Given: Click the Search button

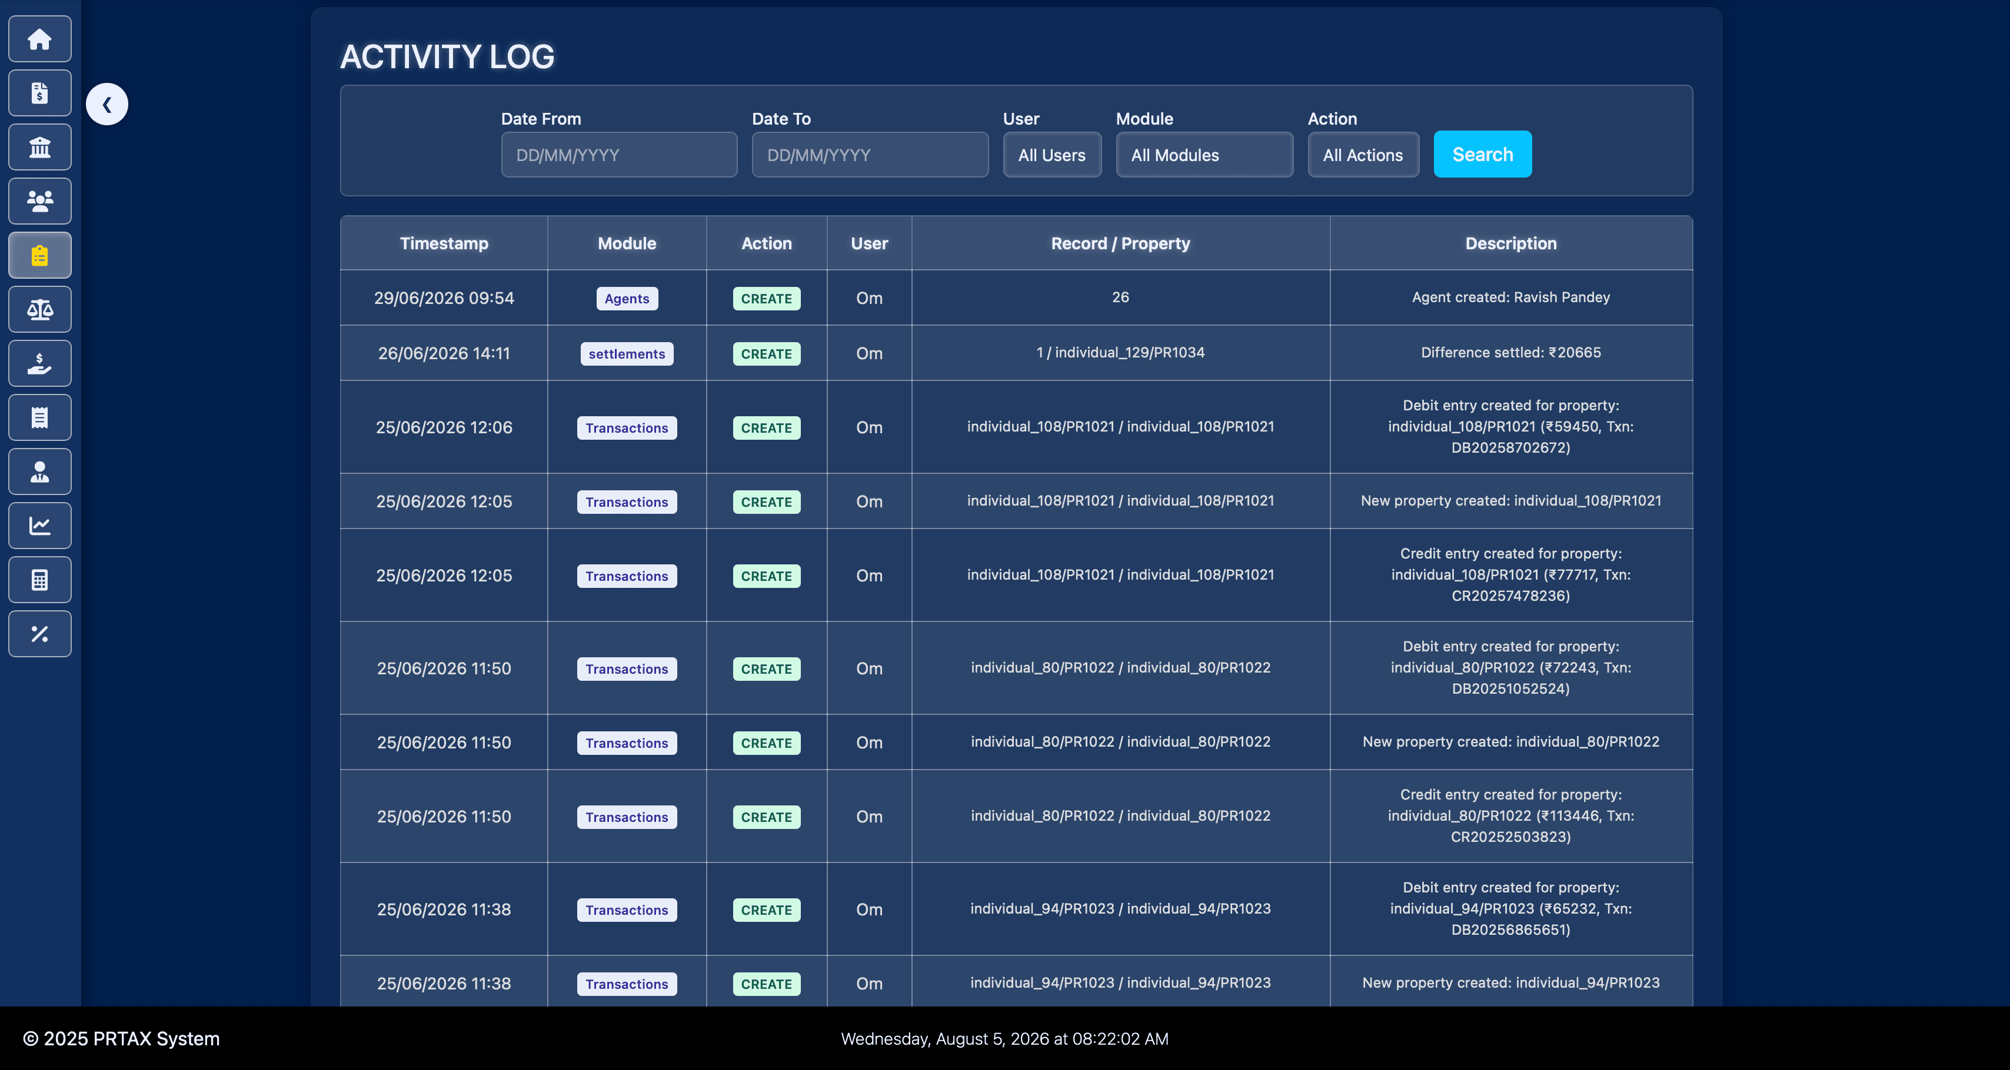Looking at the screenshot, I should (x=1483, y=155).
